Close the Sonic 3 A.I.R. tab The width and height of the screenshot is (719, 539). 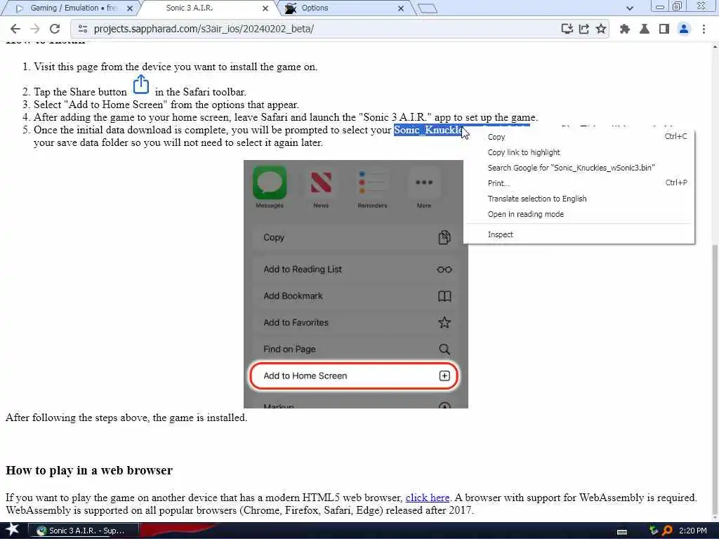[x=265, y=8]
